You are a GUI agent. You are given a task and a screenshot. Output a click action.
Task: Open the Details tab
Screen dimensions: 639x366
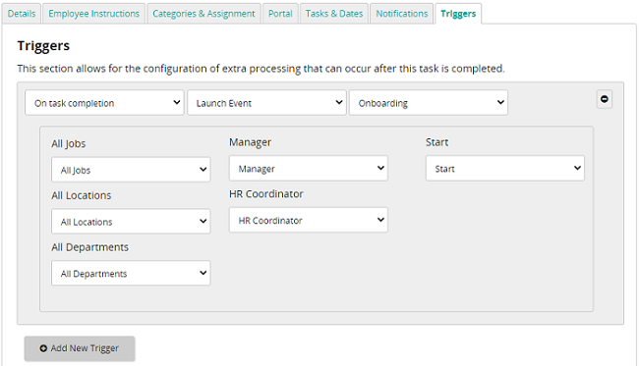point(22,14)
